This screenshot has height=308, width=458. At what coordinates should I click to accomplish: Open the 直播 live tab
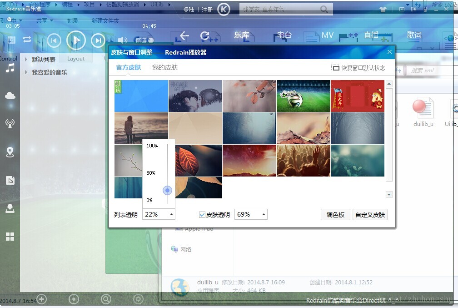tap(371, 35)
